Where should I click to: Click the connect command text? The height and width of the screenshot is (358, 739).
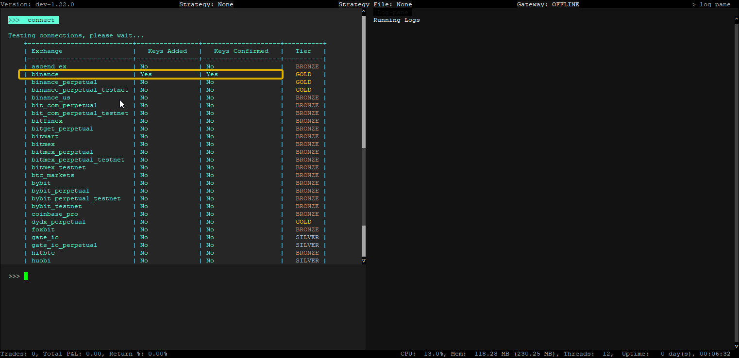[x=41, y=20]
